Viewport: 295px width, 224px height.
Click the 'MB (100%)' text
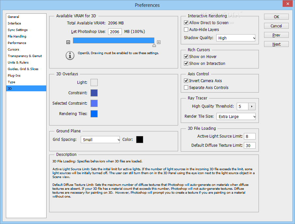point(134,31)
